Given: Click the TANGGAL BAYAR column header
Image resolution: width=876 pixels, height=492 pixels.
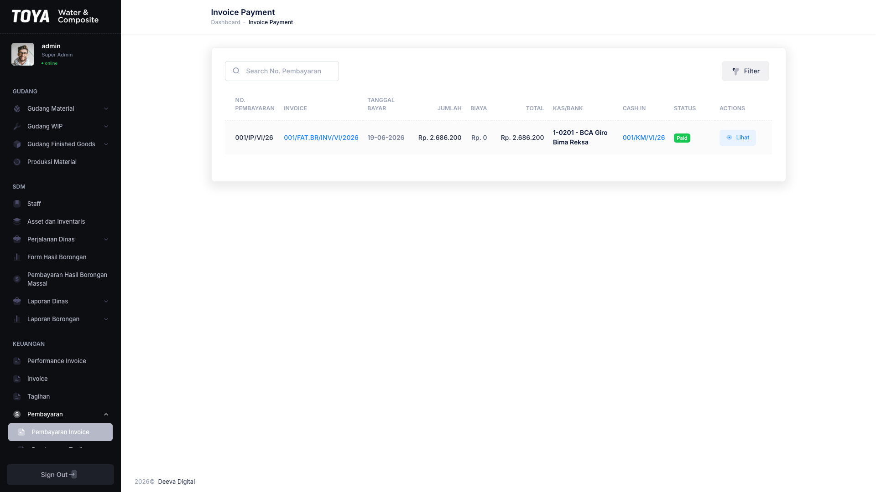Looking at the screenshot, I should [x=381, y=104].
